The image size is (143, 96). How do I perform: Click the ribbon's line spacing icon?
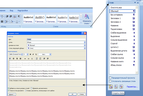[x=7, y=22]
